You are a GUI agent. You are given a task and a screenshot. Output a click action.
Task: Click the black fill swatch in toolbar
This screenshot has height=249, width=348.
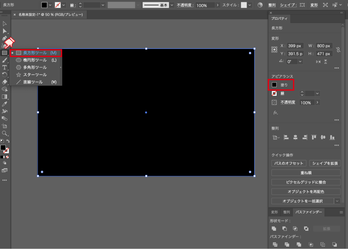3,147
